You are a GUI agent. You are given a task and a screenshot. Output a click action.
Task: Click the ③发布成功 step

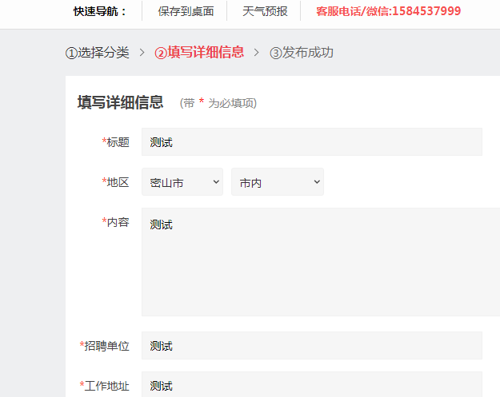[x=302, y=53]
